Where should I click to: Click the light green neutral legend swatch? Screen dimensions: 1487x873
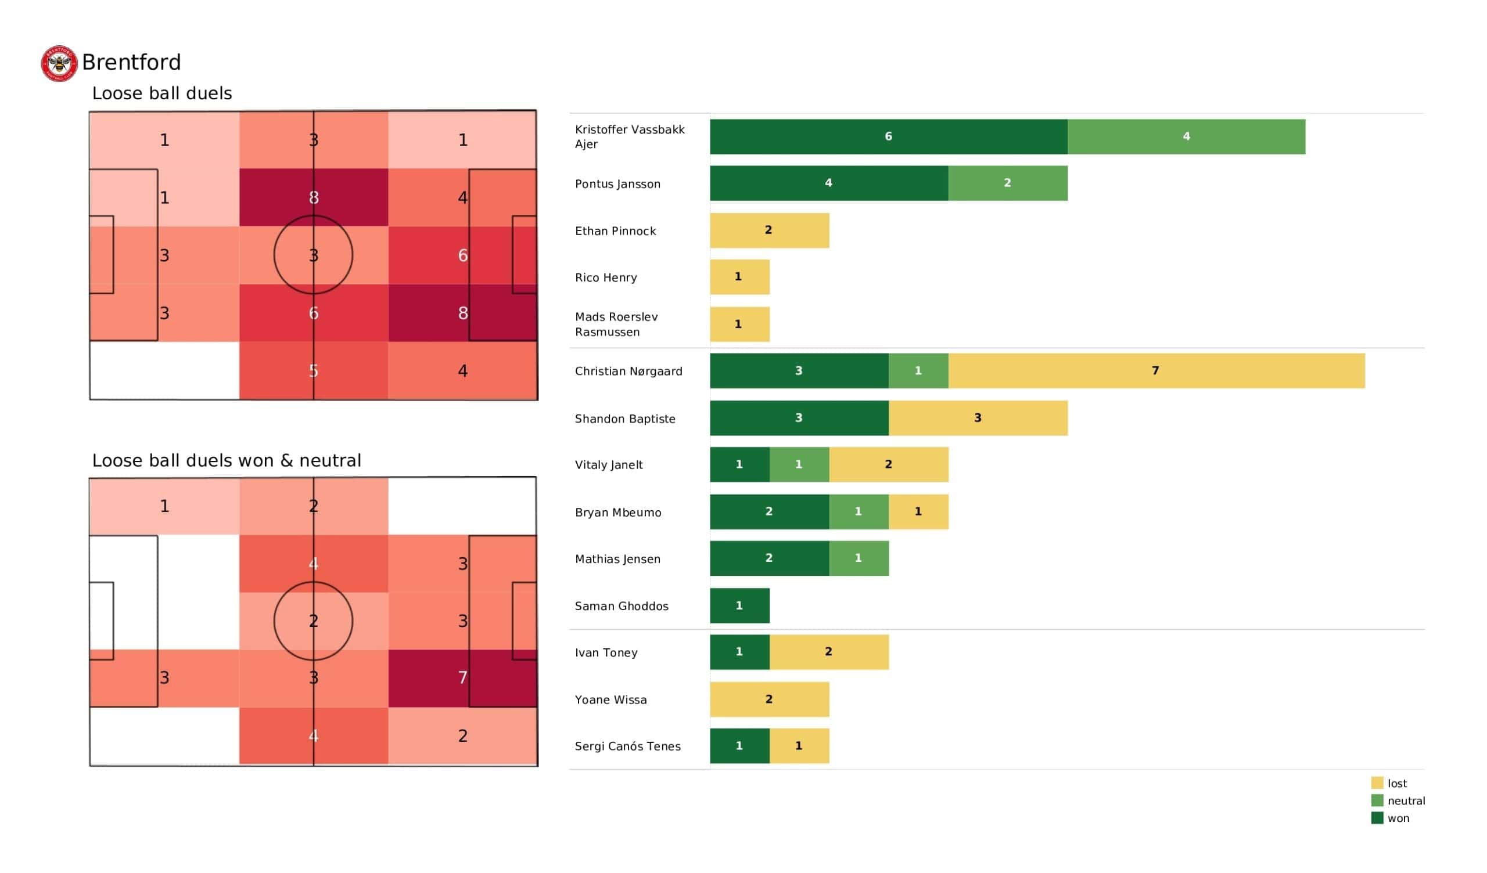pyautogui.click(x=1377, y=800)
